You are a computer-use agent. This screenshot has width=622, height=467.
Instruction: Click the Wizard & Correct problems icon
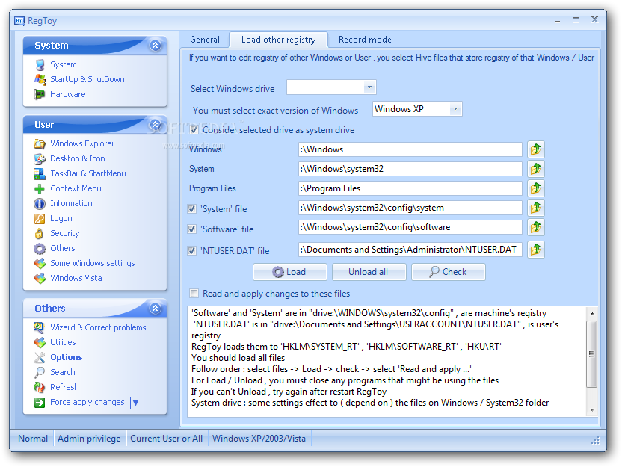pyautogui.click(x=40, y=327)
